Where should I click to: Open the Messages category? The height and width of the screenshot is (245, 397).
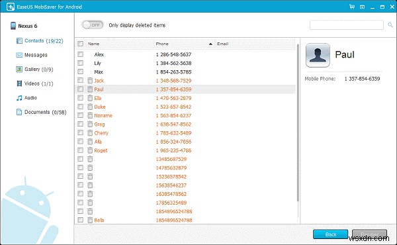[x=36, y=55]
